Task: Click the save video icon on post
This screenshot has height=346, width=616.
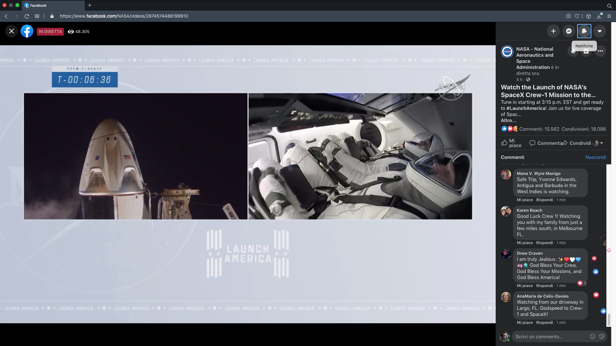Action: point(586,51)
